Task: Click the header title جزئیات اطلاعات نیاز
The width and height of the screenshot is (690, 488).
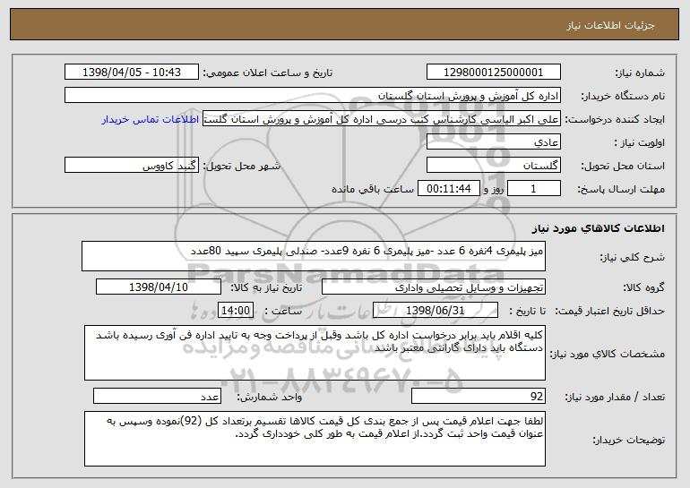Action: 610,25
